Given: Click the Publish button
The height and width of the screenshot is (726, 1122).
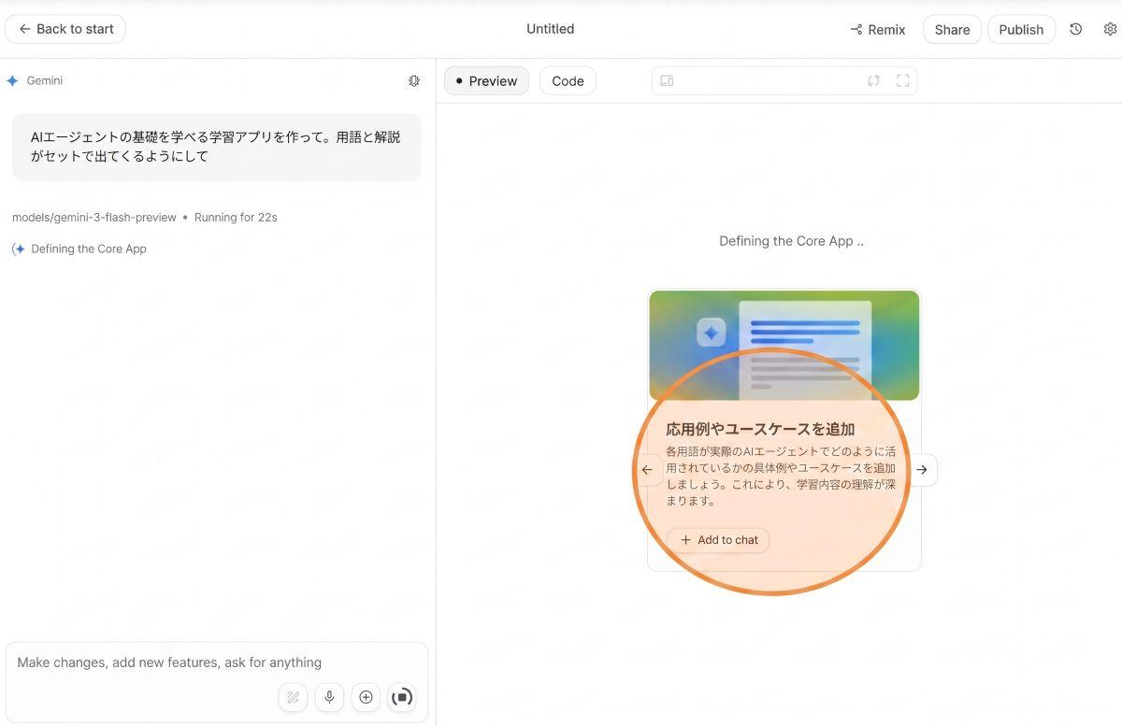Looking at the screenshot, I should [1021, 30].
